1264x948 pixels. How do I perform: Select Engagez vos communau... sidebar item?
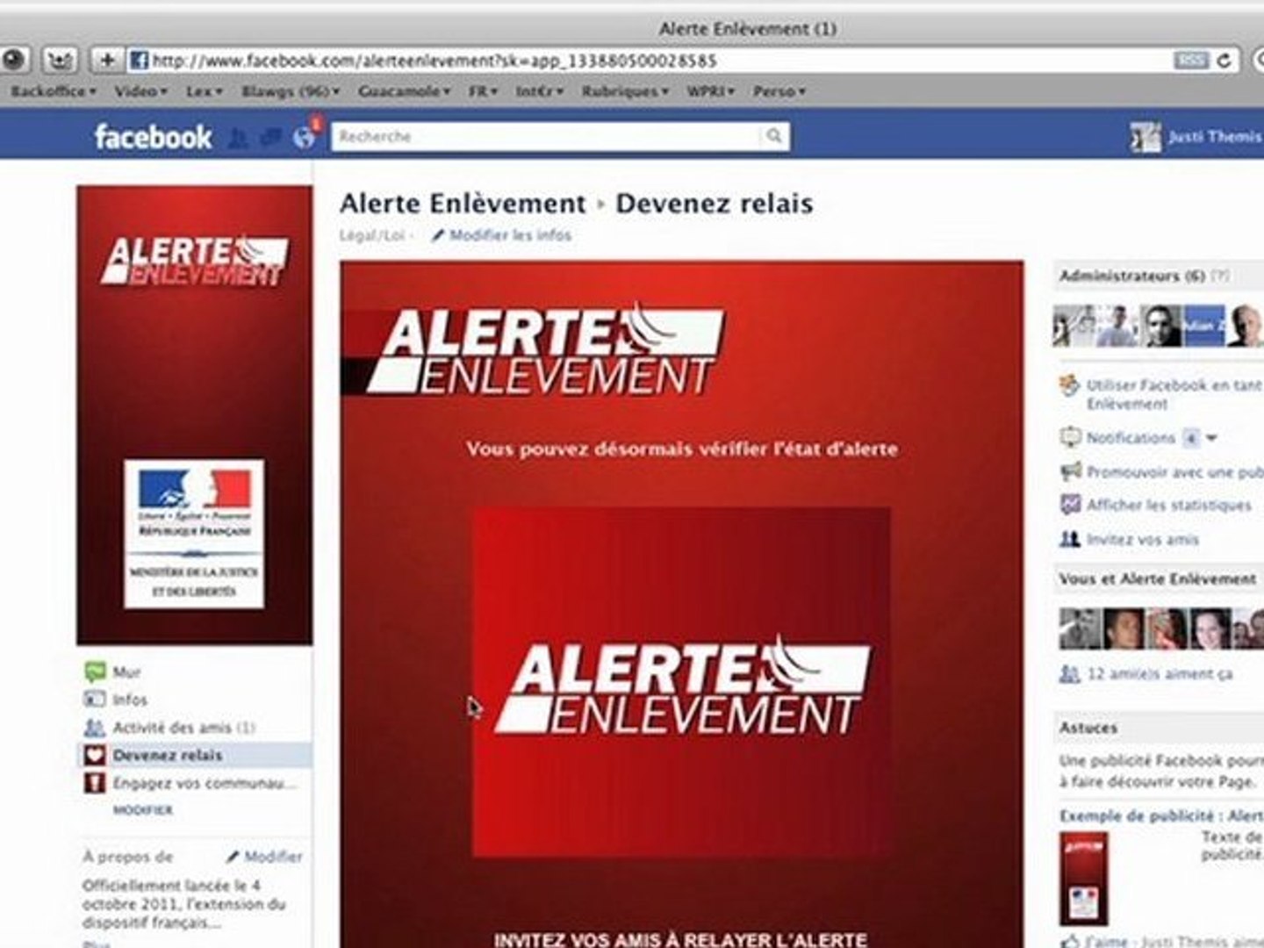click(x=205, y=783)
